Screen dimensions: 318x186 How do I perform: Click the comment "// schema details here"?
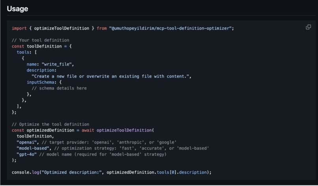tap(59, 88)
